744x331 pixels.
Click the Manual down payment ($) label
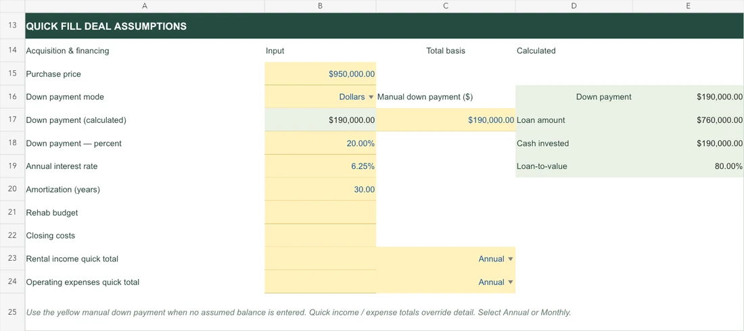[425, 97]
